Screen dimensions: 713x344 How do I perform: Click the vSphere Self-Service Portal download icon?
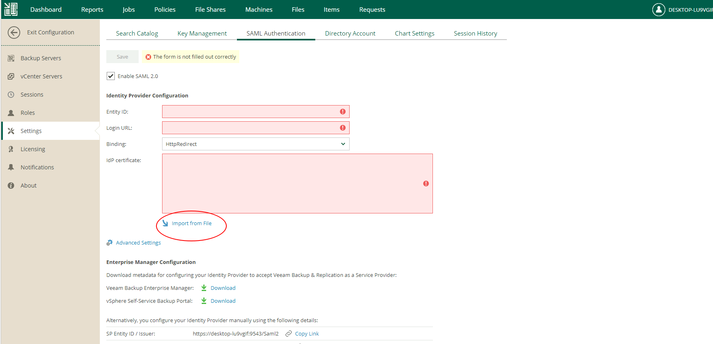coord(204,301)
